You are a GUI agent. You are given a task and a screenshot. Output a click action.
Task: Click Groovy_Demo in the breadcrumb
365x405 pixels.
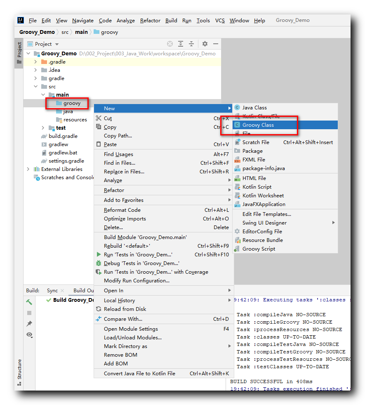pyautogui.click(x=37, y=32)
